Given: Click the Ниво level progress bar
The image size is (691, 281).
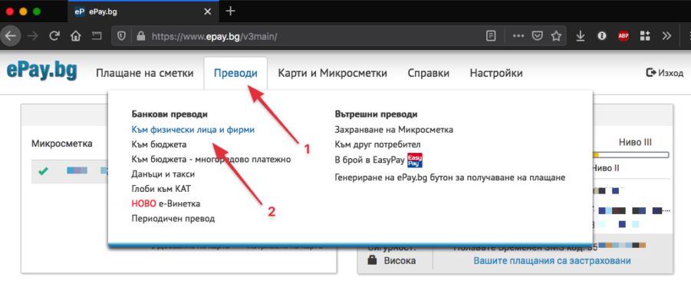Looking at the screenshot, I should [631, 155].
